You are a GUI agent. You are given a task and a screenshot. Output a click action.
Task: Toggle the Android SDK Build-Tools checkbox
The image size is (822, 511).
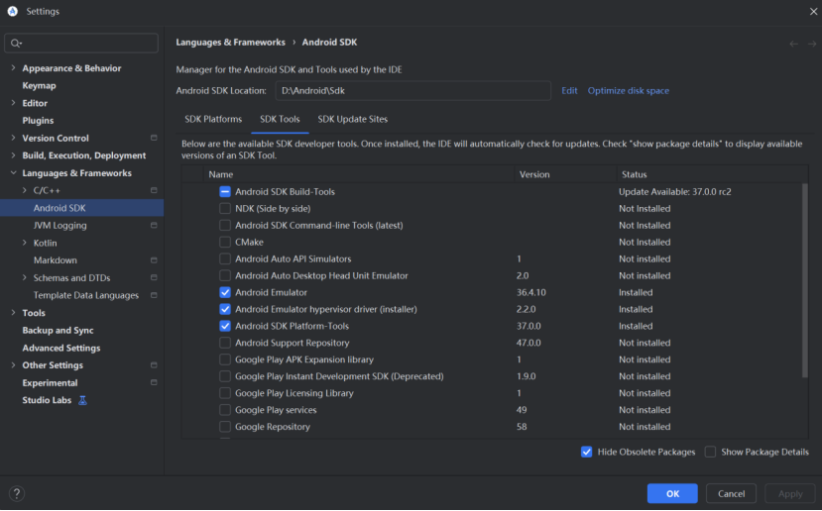tap(225, 192)
